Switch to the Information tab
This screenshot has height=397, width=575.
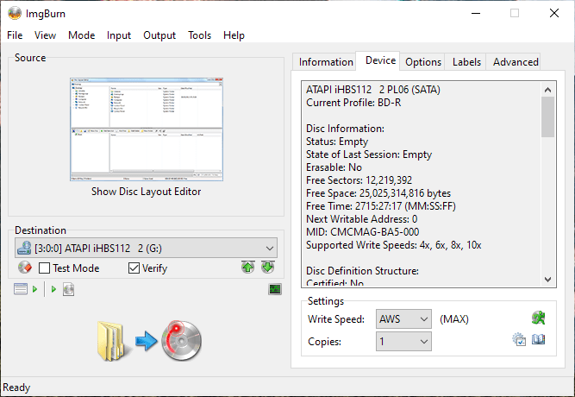(x=326, y=62)
